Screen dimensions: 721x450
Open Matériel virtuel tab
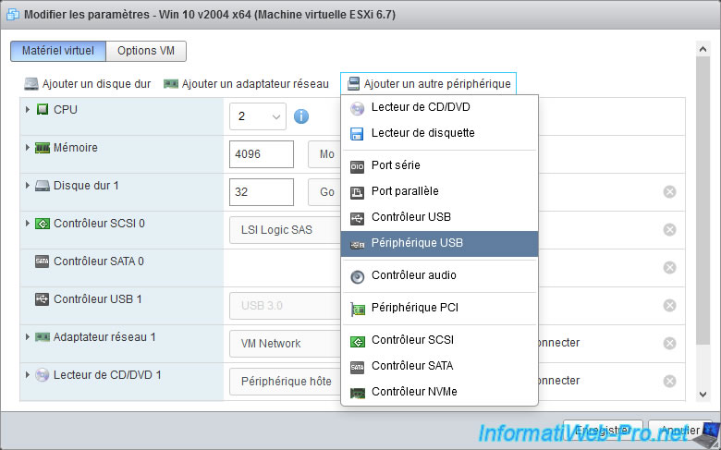pos(58,51)
